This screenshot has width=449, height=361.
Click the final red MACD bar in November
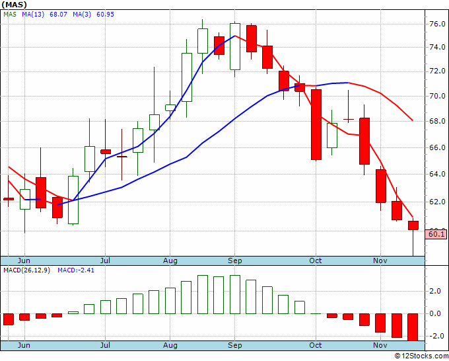tap(413, 327)
